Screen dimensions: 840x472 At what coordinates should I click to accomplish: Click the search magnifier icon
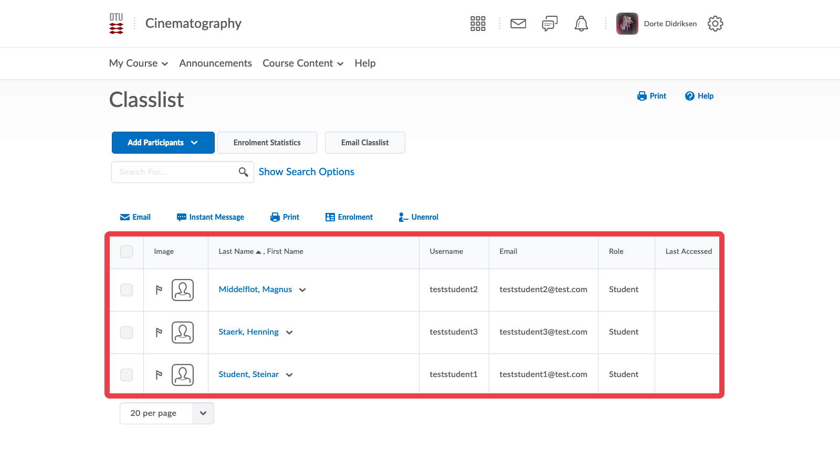point(243,172)
